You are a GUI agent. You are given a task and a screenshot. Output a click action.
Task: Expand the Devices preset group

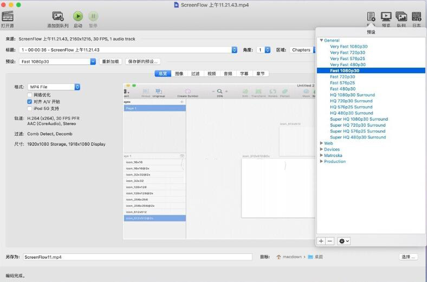point(321,149)
